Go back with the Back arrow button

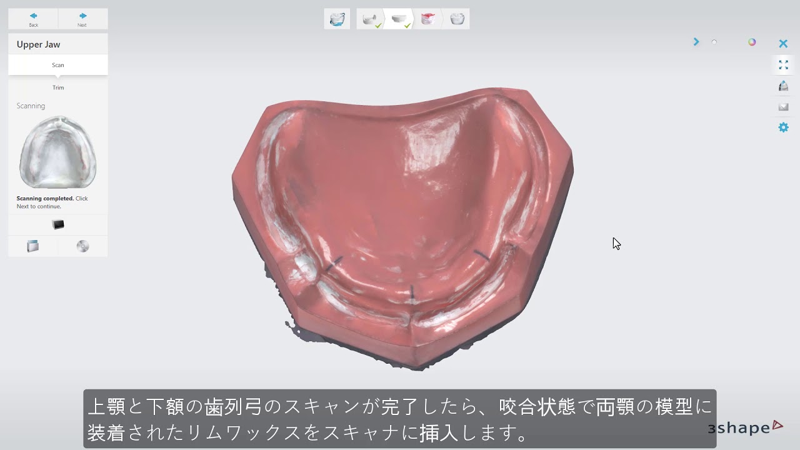(33, 19)
